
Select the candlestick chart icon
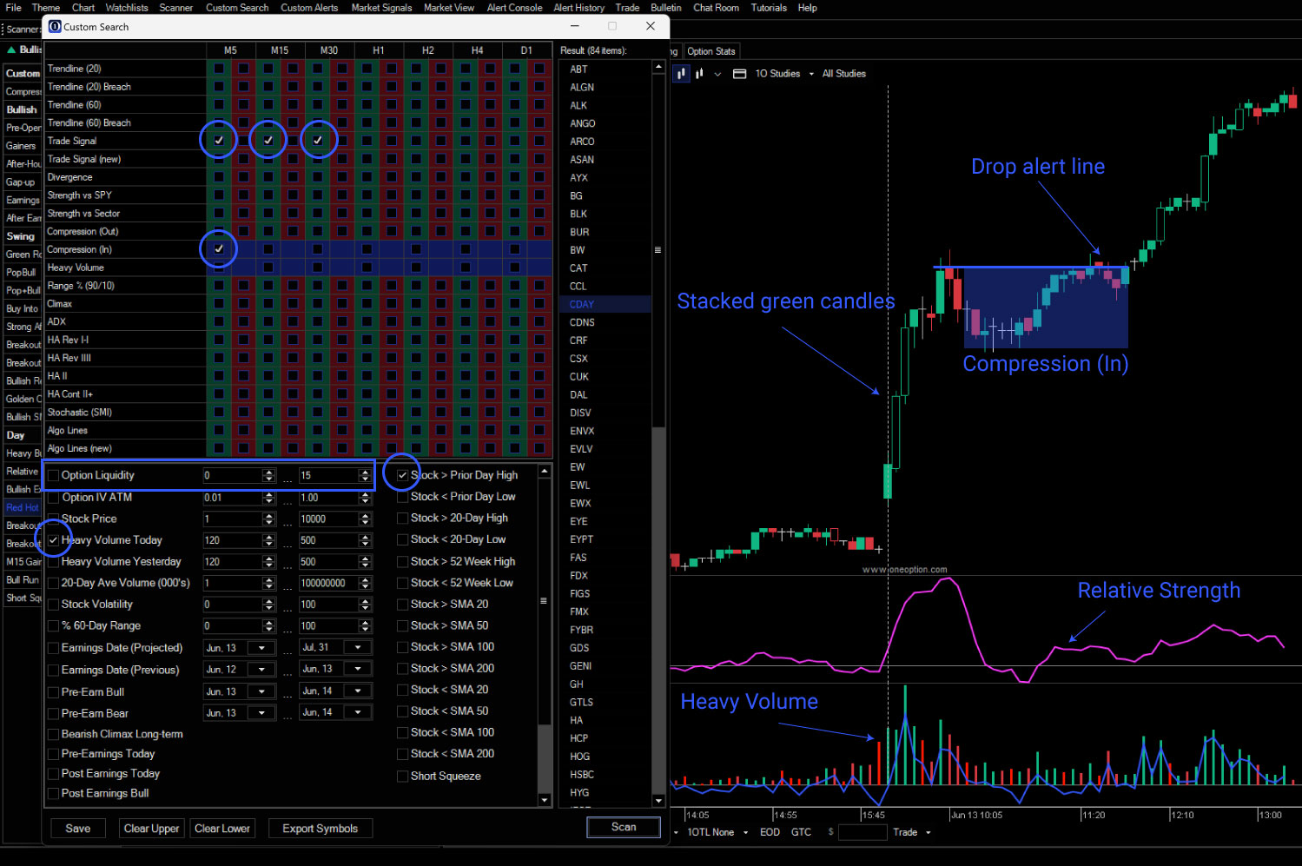coord(681,73)
